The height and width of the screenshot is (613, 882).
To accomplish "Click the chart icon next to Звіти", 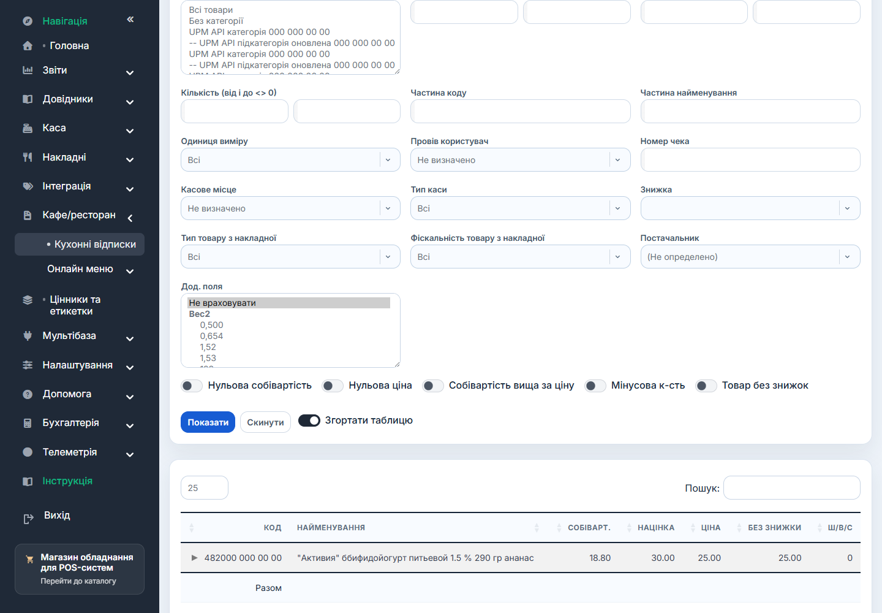I will pos(28,70).
